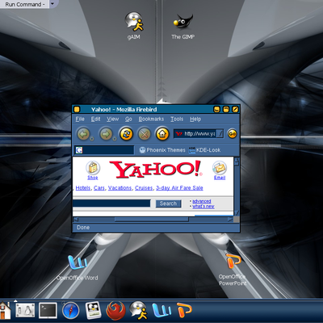Click the horizontal scrollbar thumb
This screenshot has height=323, width=323.
coord(152,220)
